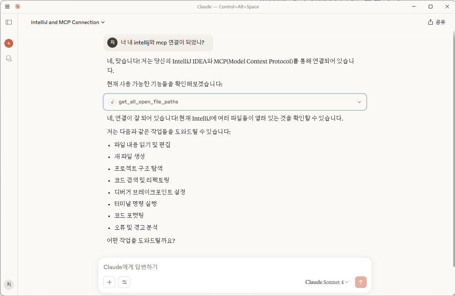455x296 pixels.
Task: Toggle the sidebar panel icon
Action: click(9, 22)
